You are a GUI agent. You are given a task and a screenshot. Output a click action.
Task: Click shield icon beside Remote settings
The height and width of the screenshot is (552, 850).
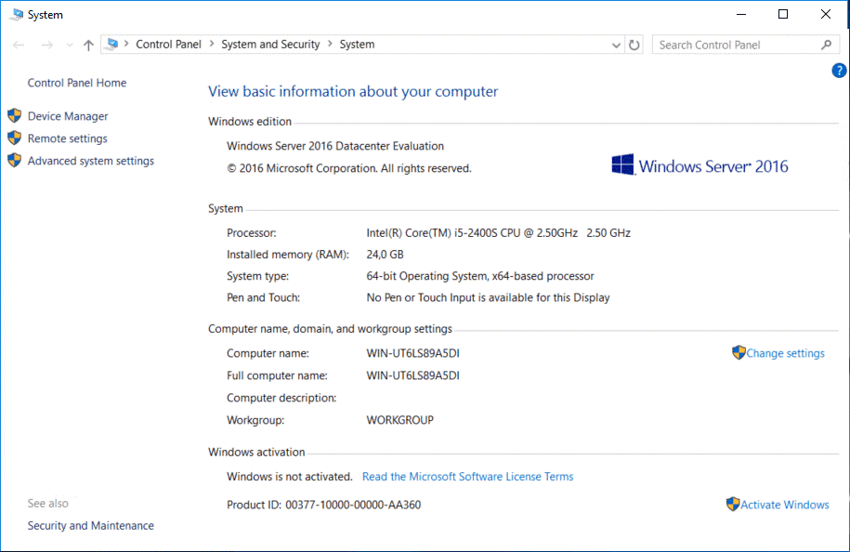click(15, 138)
